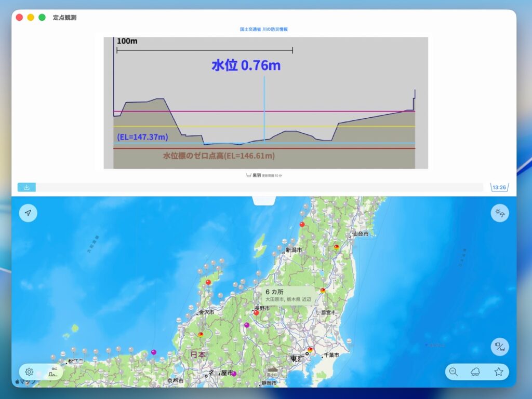Toggle the rain cloud radar overlay
The width and height of the screenshot is (532, 399).
(x=475, y=372)
